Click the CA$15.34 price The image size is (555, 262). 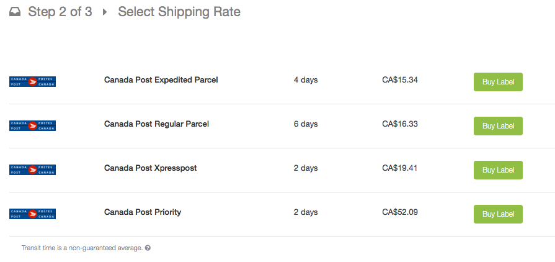tap(400, 80)
